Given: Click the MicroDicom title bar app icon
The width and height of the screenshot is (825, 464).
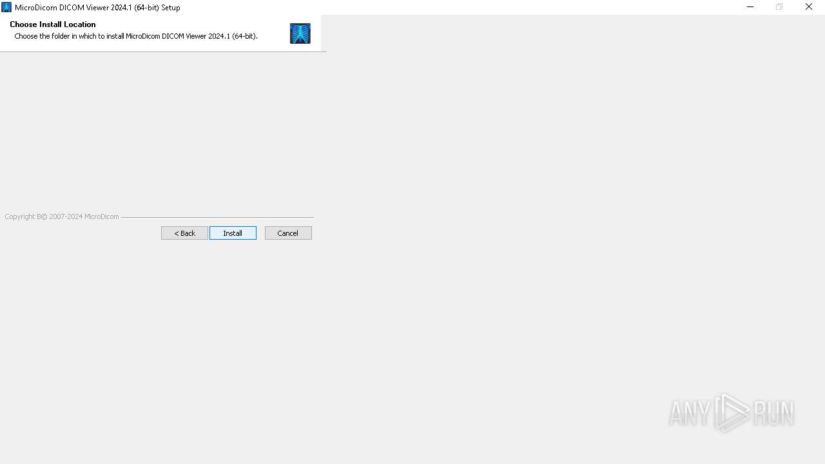Looking at the screenshot, I should pyautogui.click(x=6, y=7).
